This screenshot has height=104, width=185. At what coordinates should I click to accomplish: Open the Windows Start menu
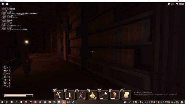pos(2,102)
